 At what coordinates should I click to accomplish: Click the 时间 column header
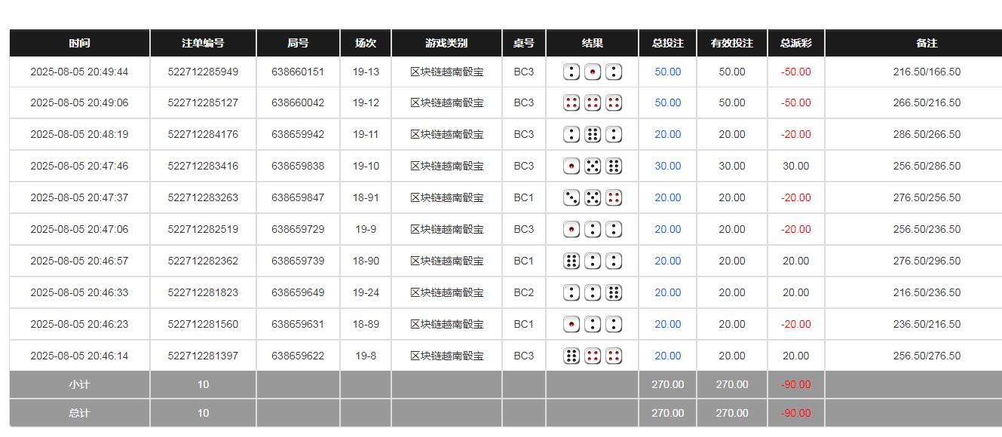tap(78, 43)
